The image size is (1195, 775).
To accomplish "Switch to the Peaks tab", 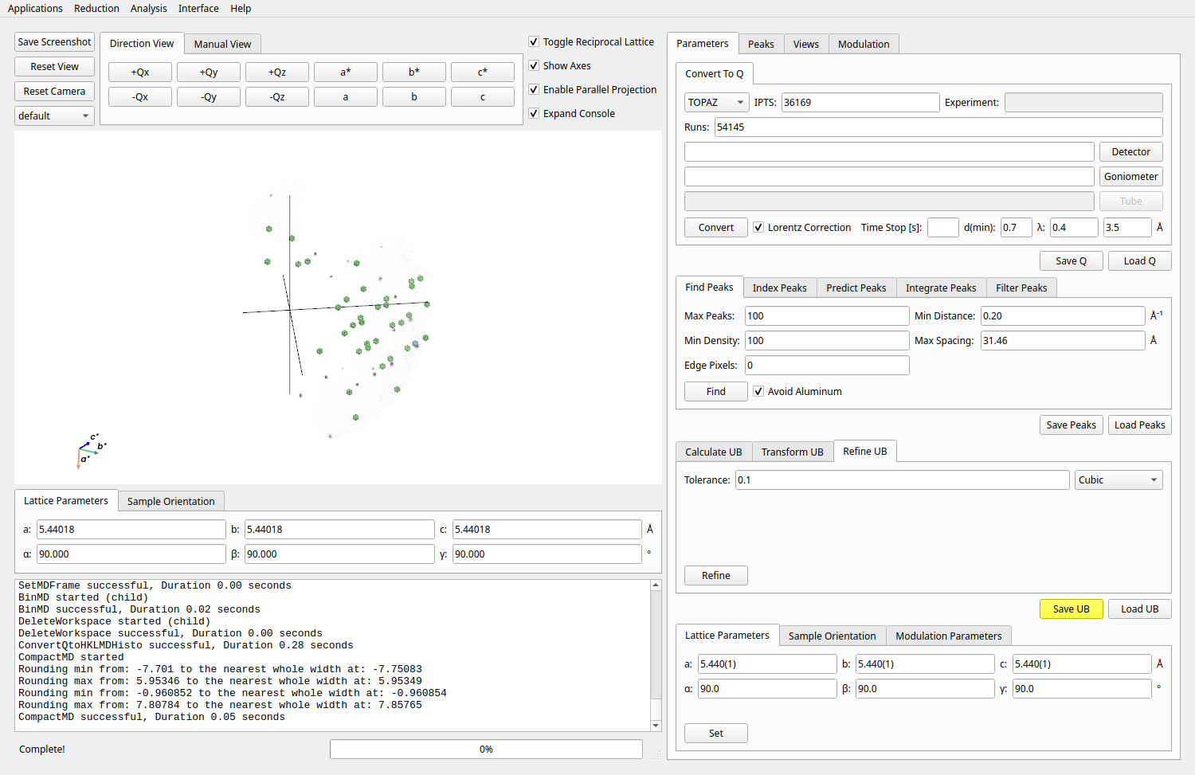I will pos(761,44).
